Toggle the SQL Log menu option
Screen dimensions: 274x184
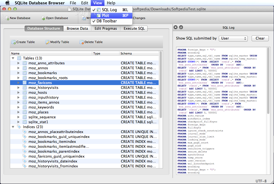pos(112,10)
